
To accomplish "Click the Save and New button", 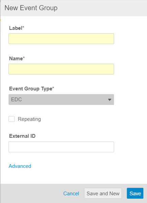I will point(103,193).
